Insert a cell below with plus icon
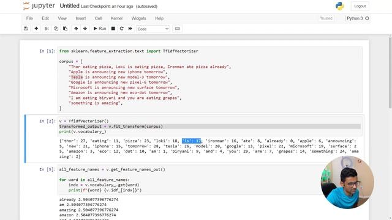Viewport: 392px width, 220px height. (x=36, y=29)
